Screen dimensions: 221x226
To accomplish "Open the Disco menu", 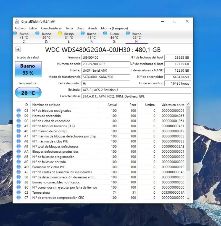I will pos(80,28).
